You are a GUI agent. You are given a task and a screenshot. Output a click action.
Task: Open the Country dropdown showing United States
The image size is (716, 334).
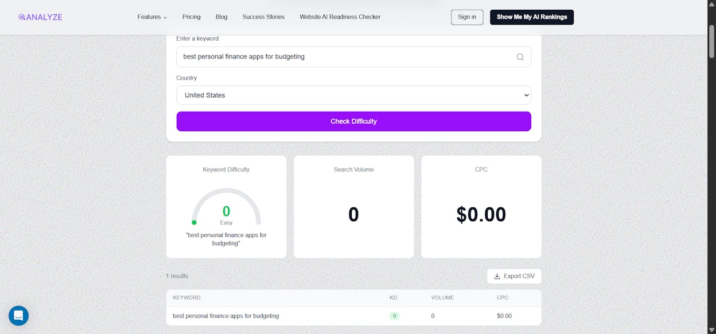353,95
